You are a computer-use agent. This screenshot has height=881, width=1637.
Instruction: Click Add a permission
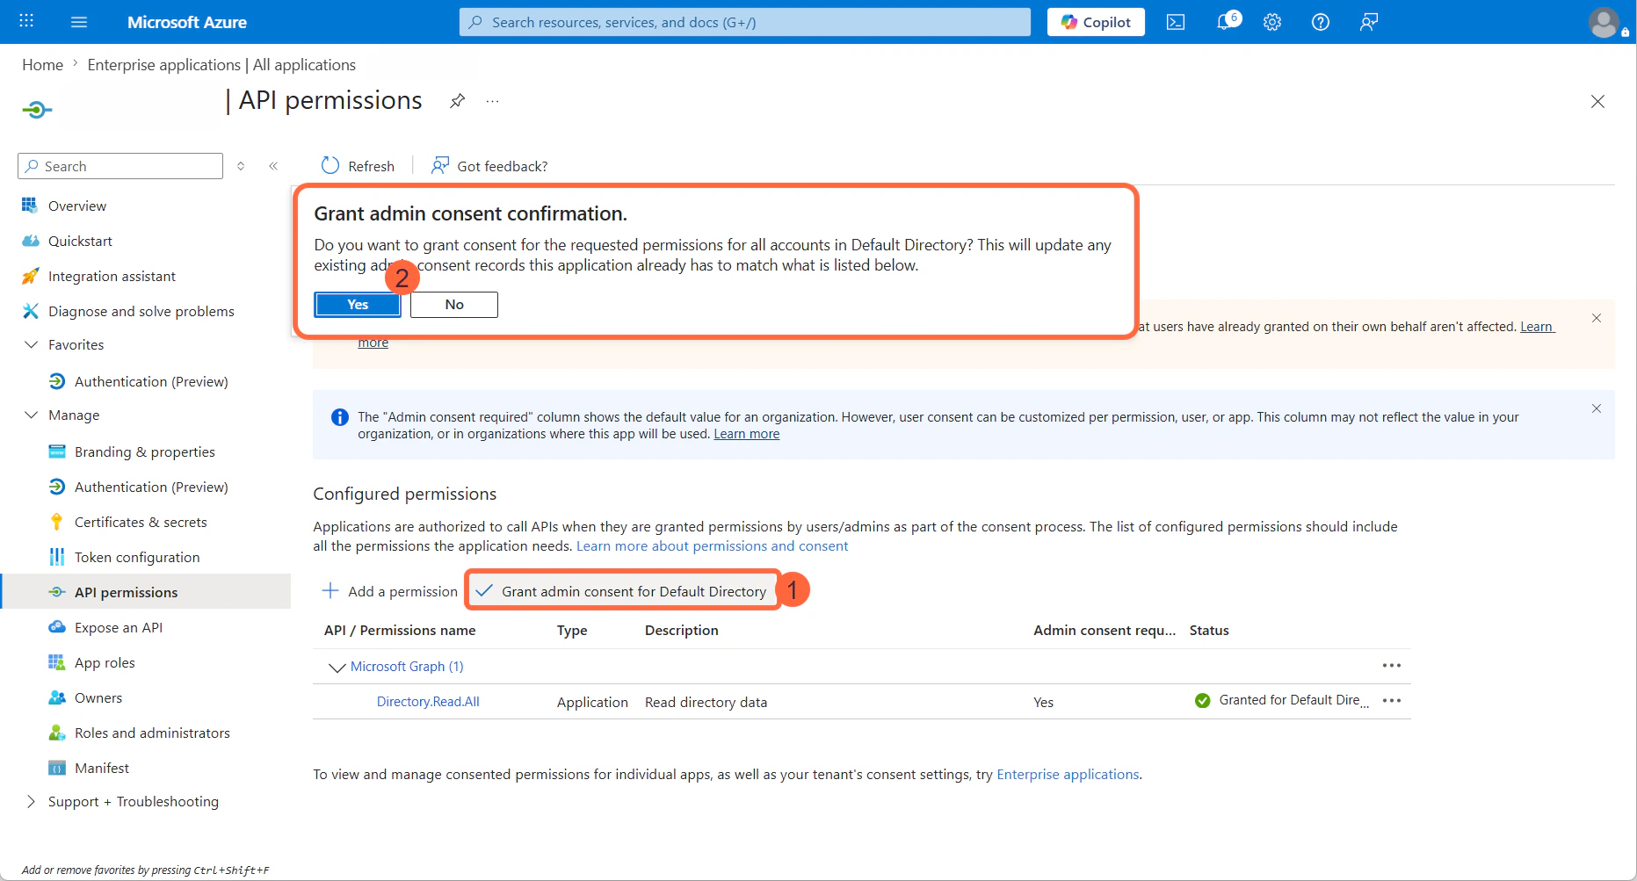[x=390, y=591]
